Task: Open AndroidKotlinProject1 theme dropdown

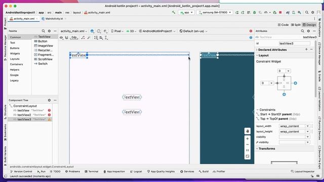Action: pyautogui.click(x=157, y=31)
